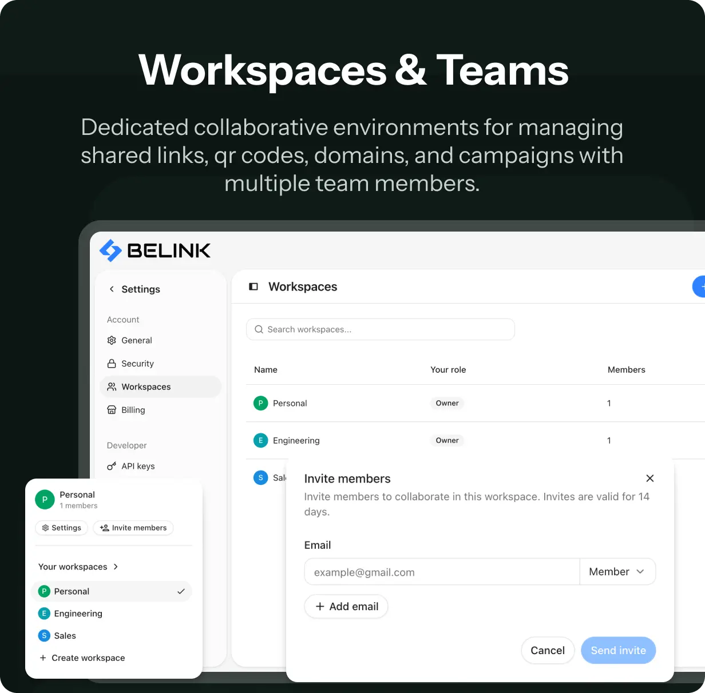This screenshot has height=693, width=705.
Task: Click the Search workspaces field
Action: [x=381, y=329]
